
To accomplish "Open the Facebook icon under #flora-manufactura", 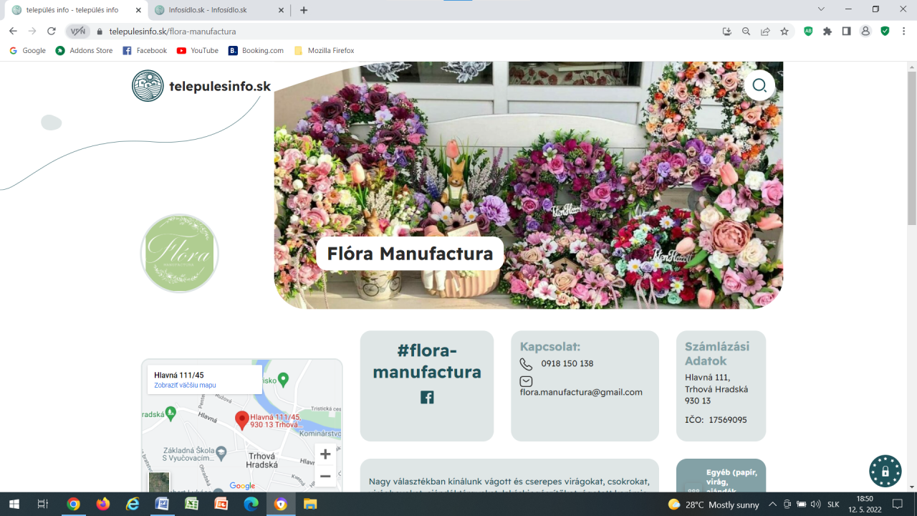I will 427,397.
